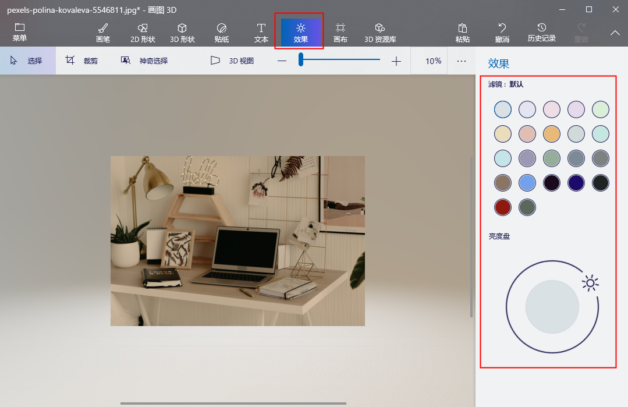Click the vertical scrollbar beside canvas

point(471,237)
